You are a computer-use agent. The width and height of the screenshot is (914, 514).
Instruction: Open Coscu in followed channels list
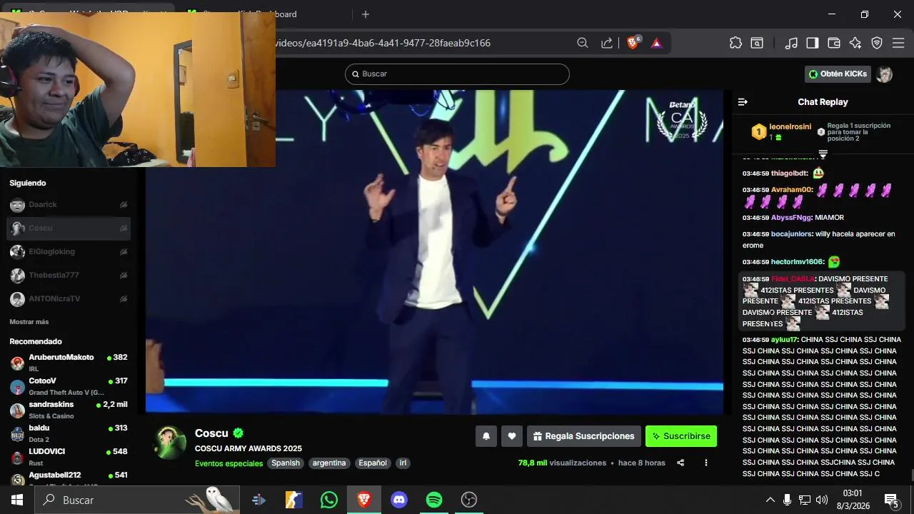(x=69, y=228)
